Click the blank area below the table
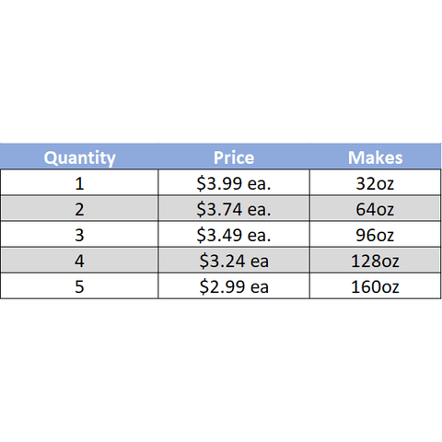 click(x=221, y=370)
